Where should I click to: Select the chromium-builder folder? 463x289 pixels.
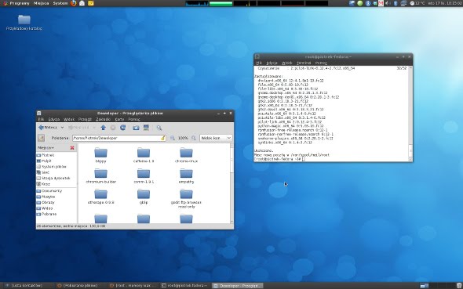click(100, 176)
